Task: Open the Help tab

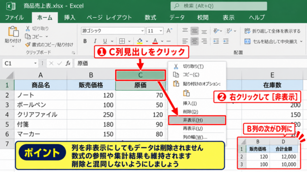Action: (257, 18)
